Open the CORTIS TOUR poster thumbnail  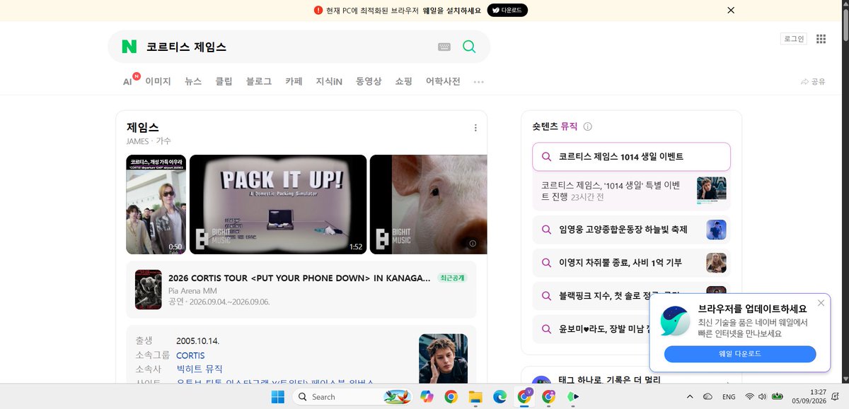pyautogui.click(x=149, y=290)
